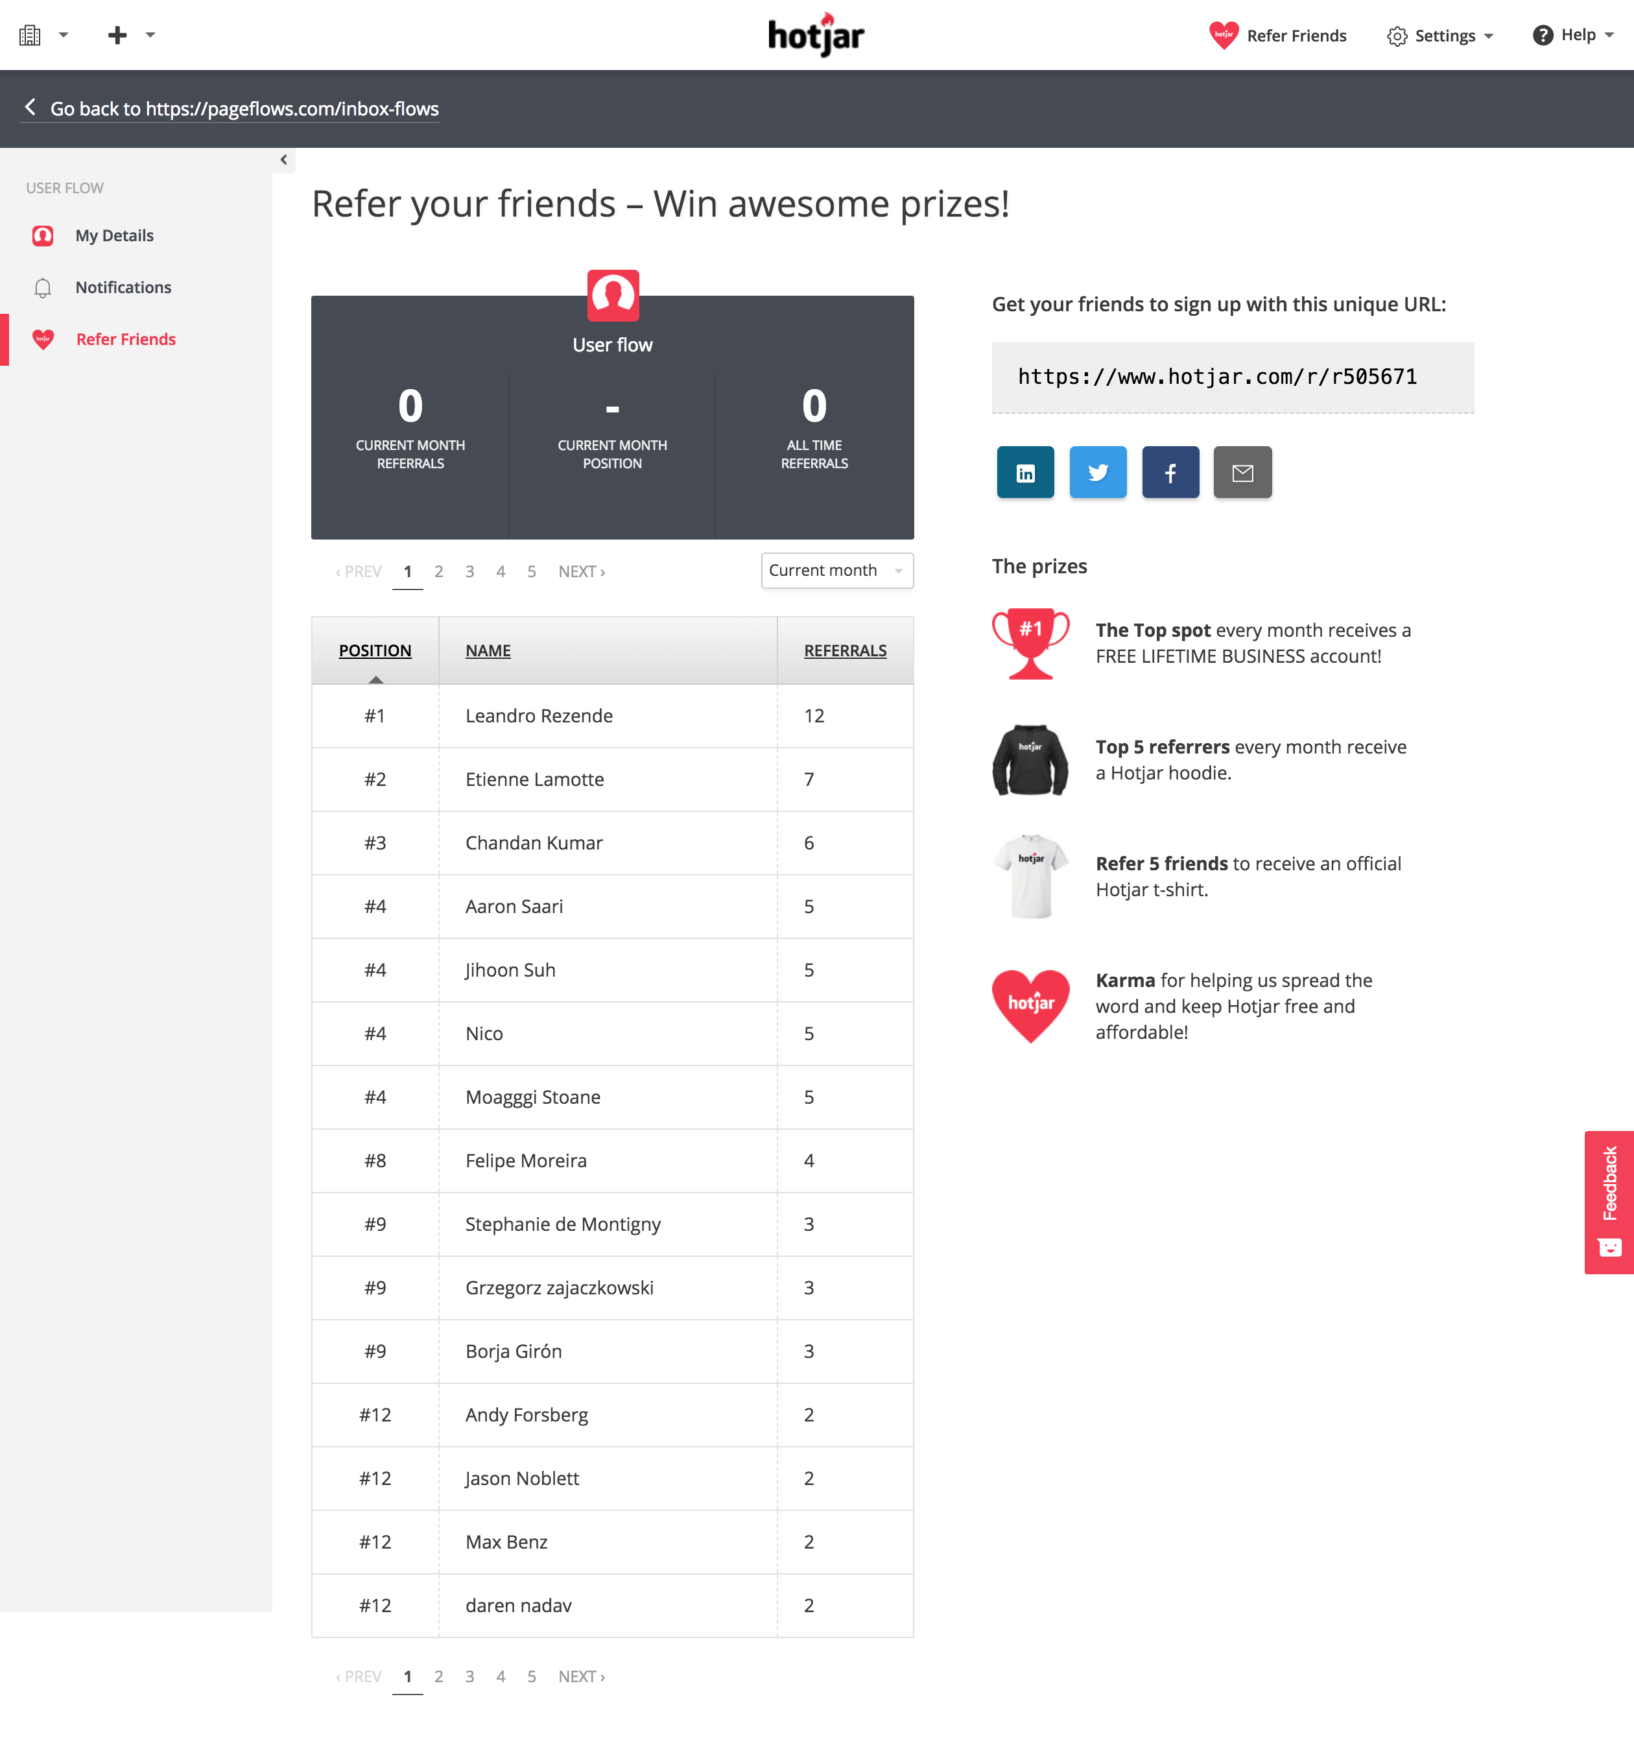The height and width of the screenshot is (1760, 1634).
Task: Open the organization building icon menu
Action: (x=30, y=36)
